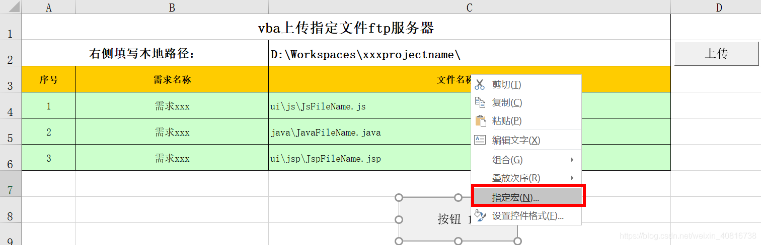Viewport: 761px width, 245px height.
Task: Click the 序号 header cell
Action: pos(49,79)
